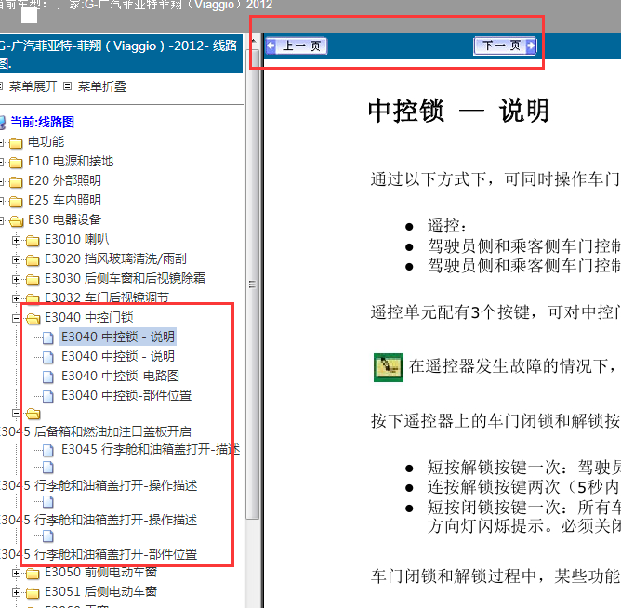This screenshot has height=608, width=621.
Task: Click the 遥控: bullet text
Action: (x=447, y=226)
